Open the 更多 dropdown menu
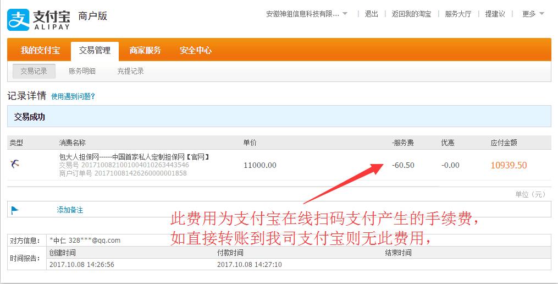558x284 pixels. 533,14
